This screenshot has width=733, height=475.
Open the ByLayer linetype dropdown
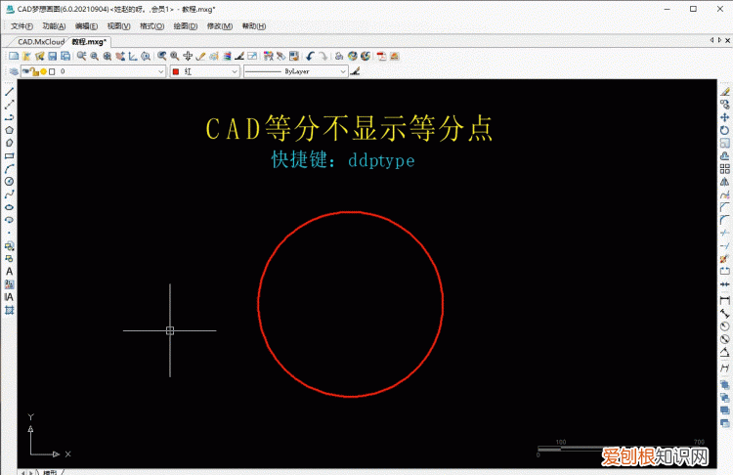pos(295,71)
